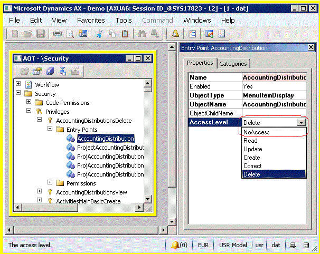The width and height of the screenshot is (320, 254).
Task: Collapse AccountingDistributionsDelete privilege node
Action: pos(40,120)
